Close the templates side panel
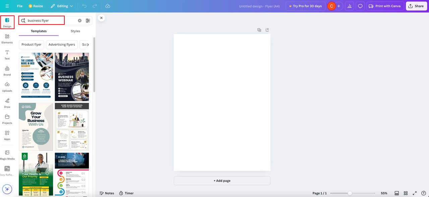Screen dimensions: 429x197 (101, 18)
